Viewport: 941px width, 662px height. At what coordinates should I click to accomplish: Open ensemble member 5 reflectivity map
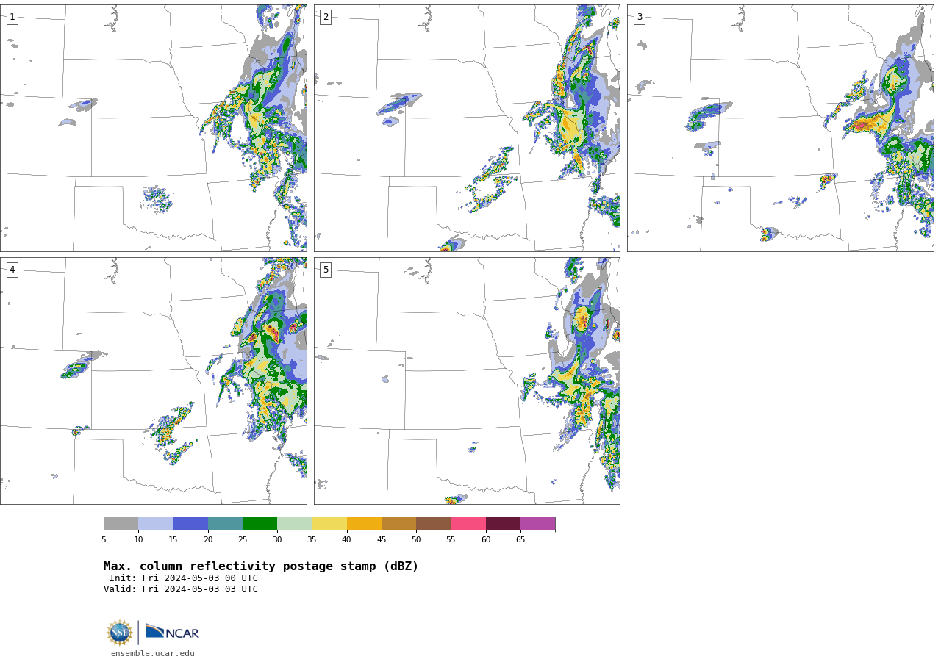[x=467, y=381]
